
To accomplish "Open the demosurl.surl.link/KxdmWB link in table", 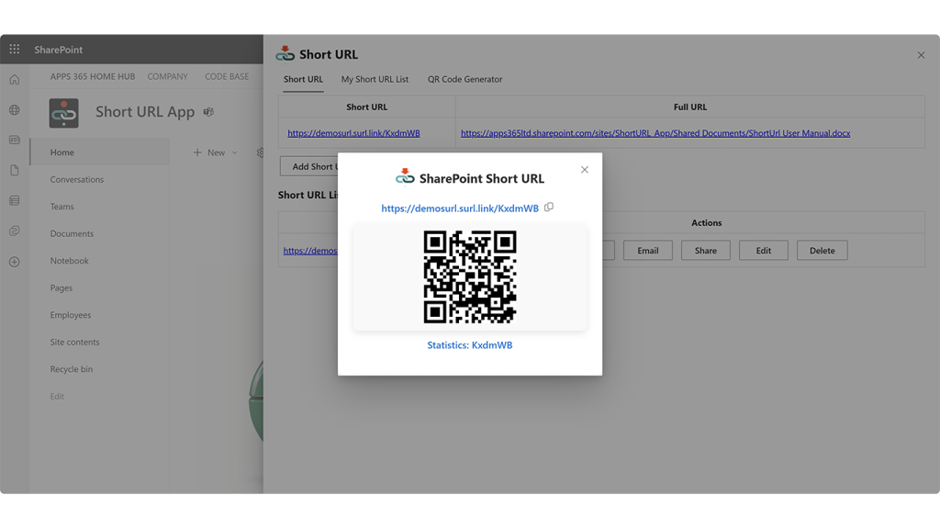I will pos(353,133).
